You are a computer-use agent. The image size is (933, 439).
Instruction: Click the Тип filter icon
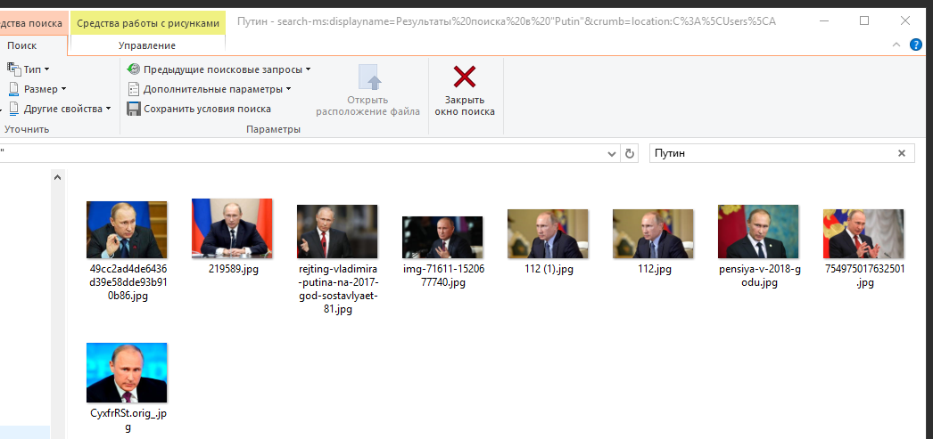pyautogui.click(x=13, y=69)
